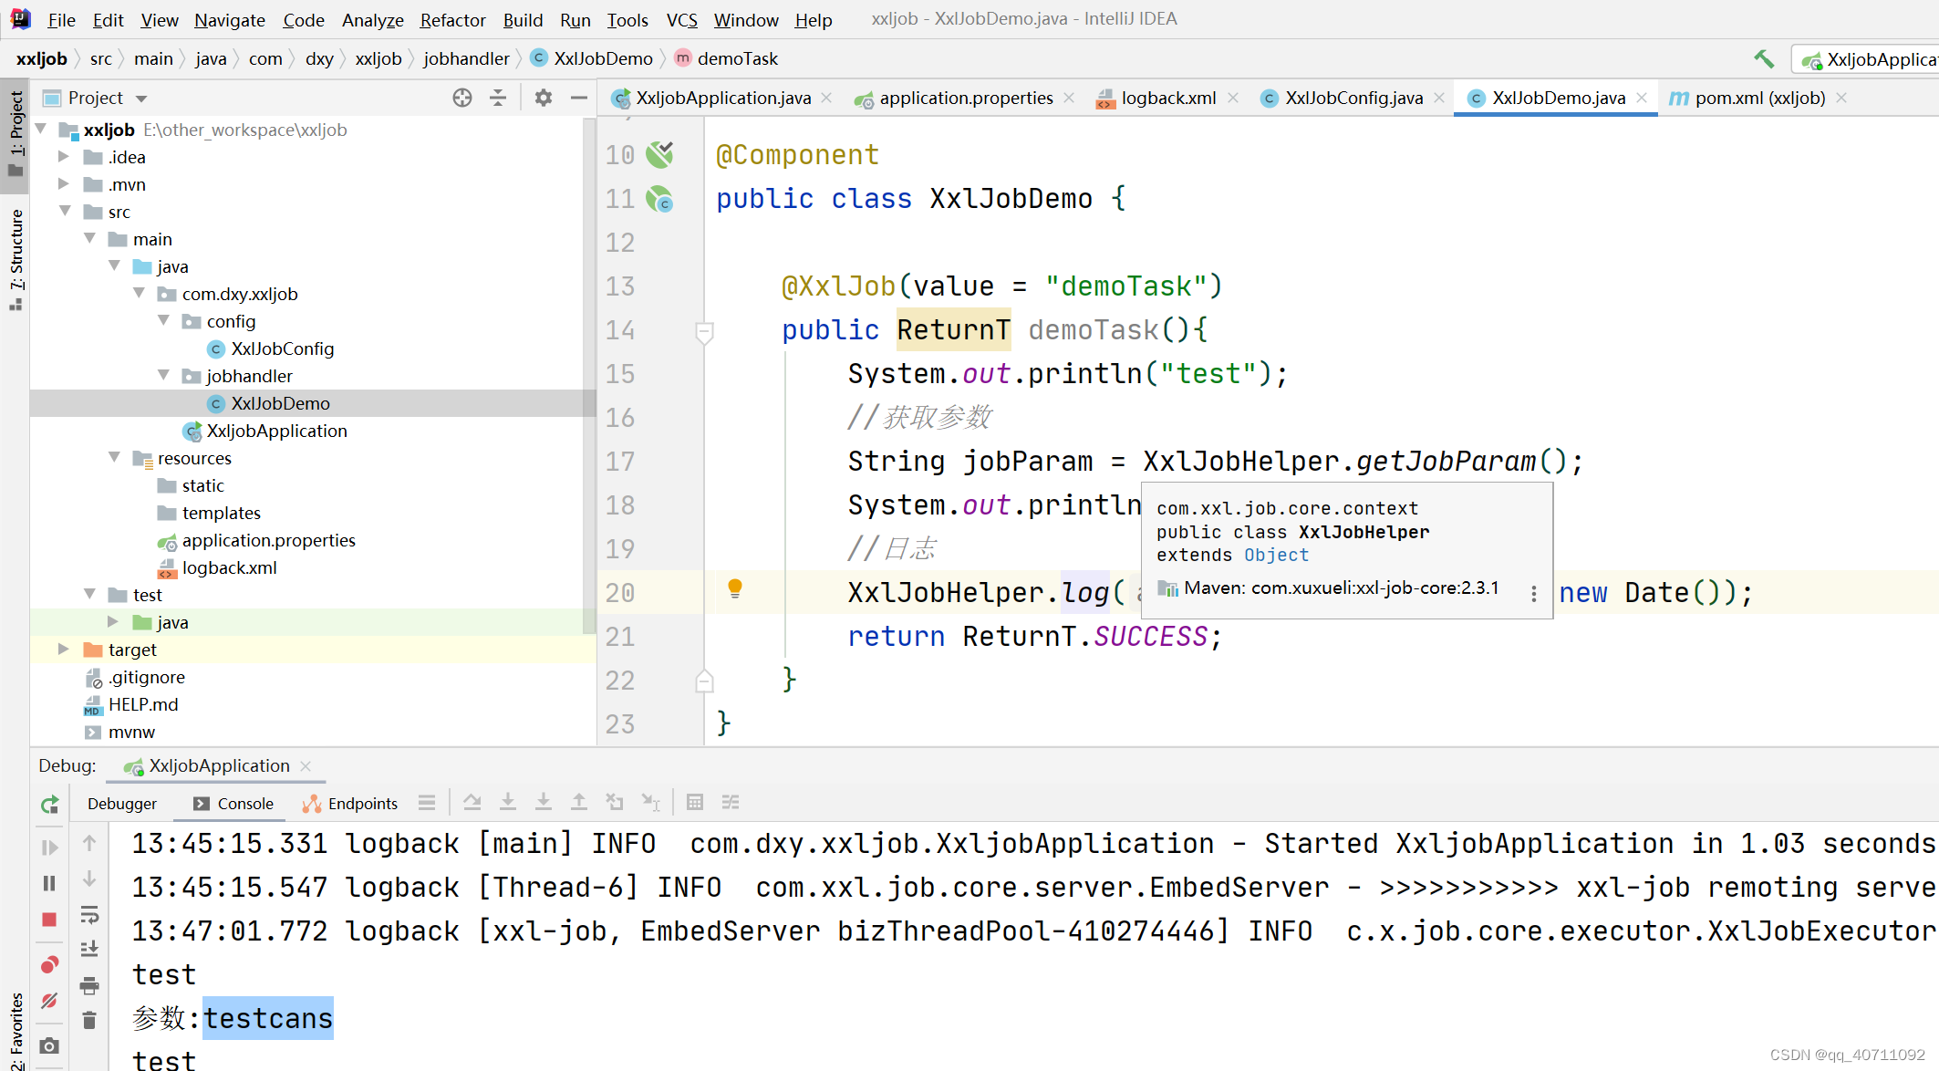The image size is (1939, 1071).
Task: Toggle scroll to end of console
Action: coord(89,950)
